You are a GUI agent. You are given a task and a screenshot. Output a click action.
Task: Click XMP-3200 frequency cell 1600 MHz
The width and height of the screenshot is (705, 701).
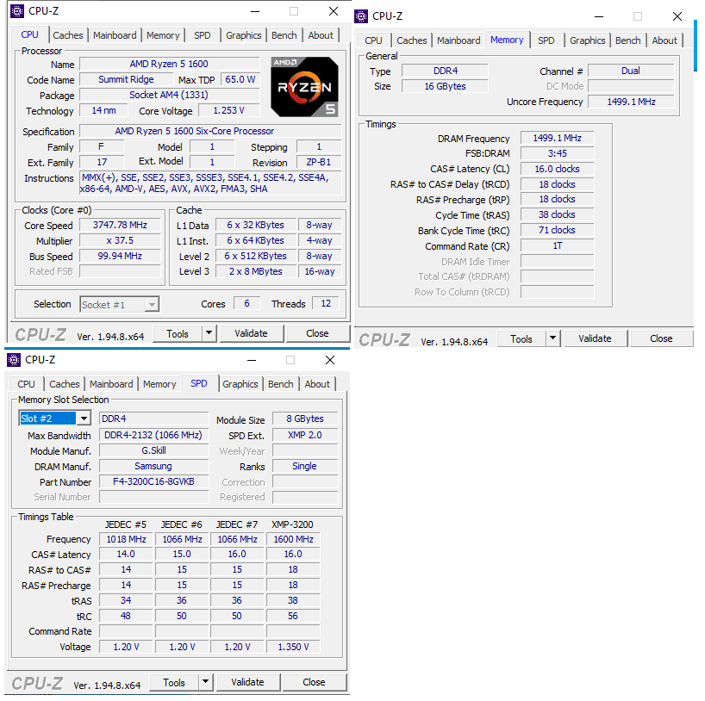[293, 539]
